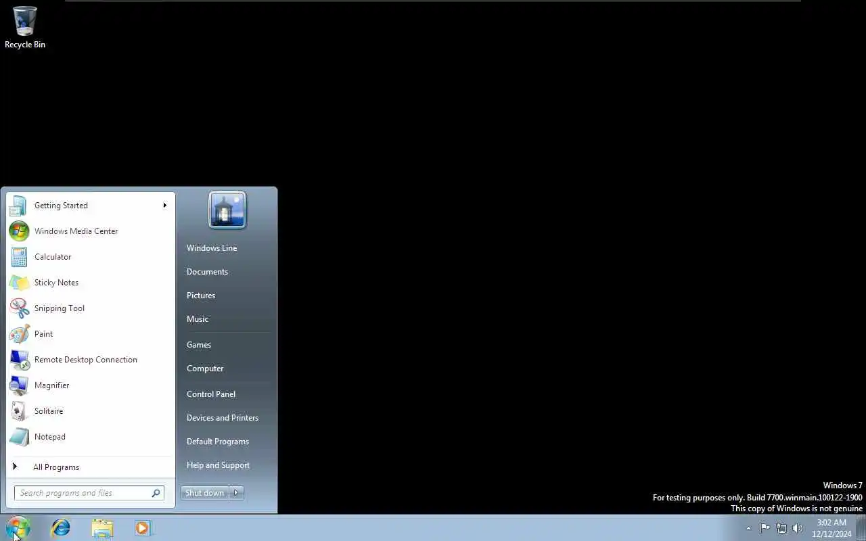Open Action Center flag tray icon

pos(765,528)
